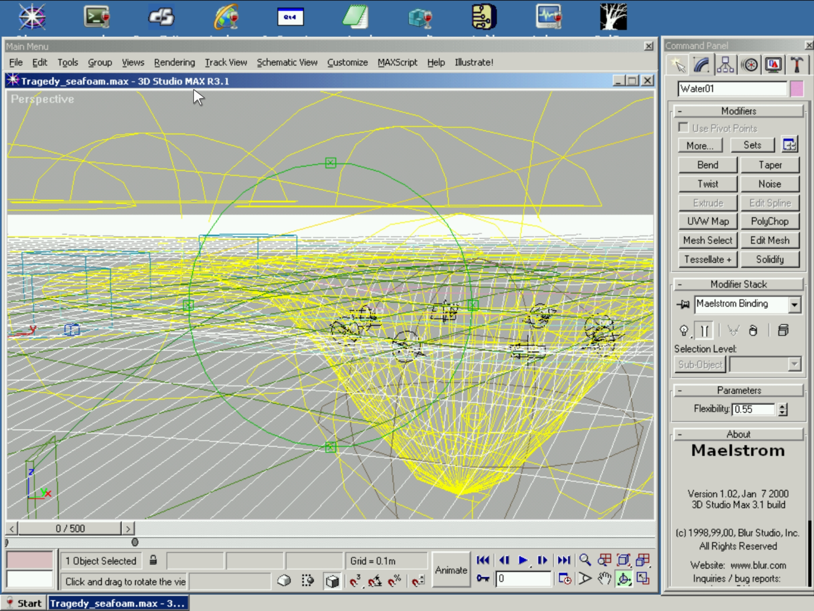Open the Hierarchy command panel tab
814x611 pixels.
pos(725,65)
